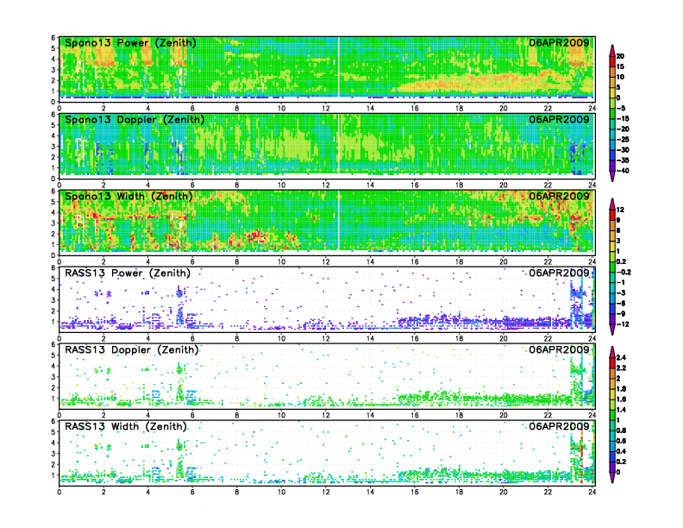Screen dimensions: 683x528
Task: Click the 20 label on top colorbar
Action: [620, 56]
